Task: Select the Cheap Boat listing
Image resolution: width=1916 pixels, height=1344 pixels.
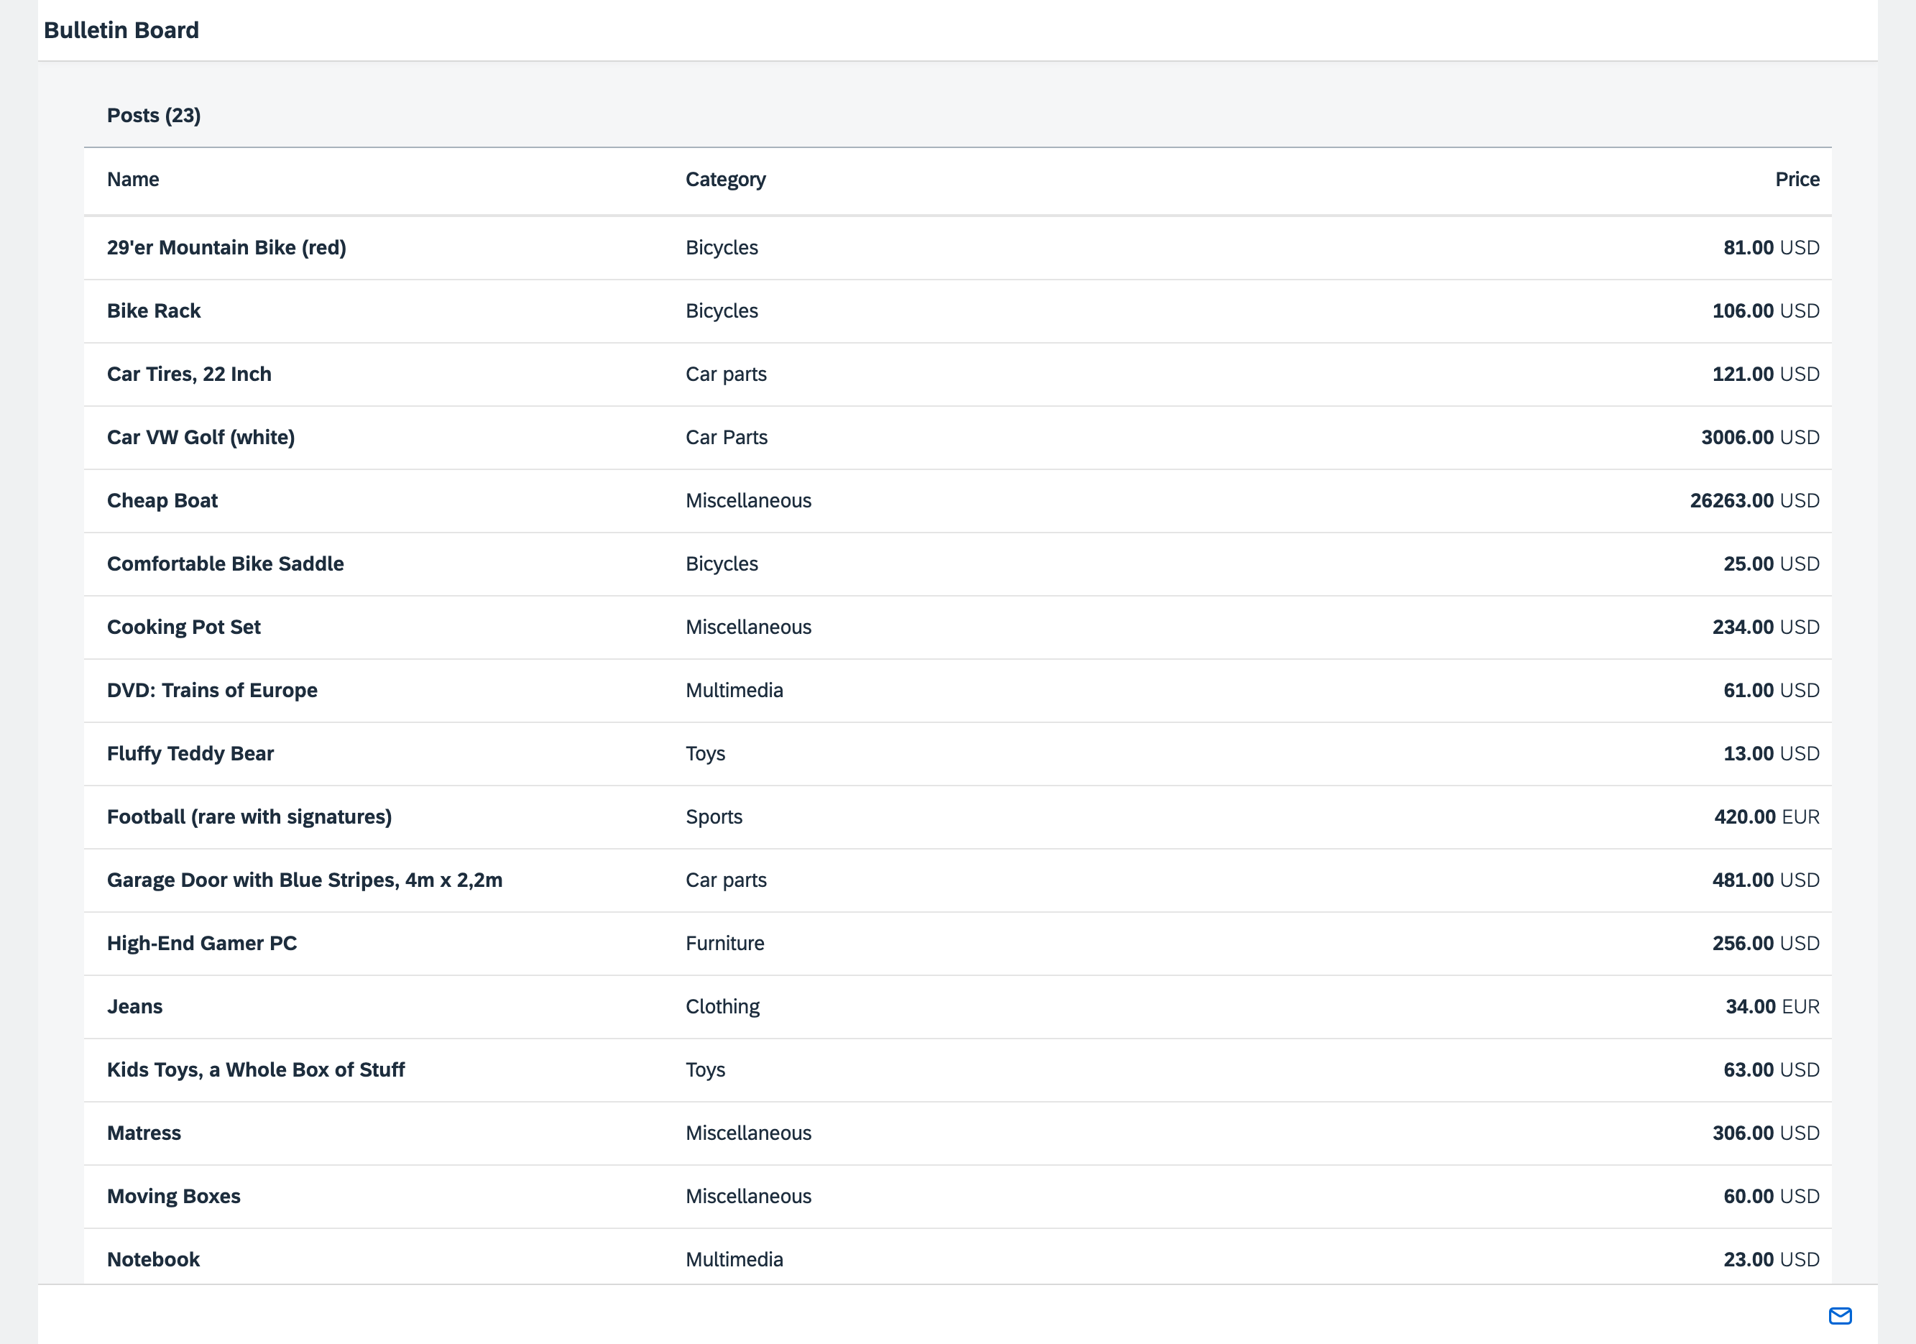Action: (957, 501)
